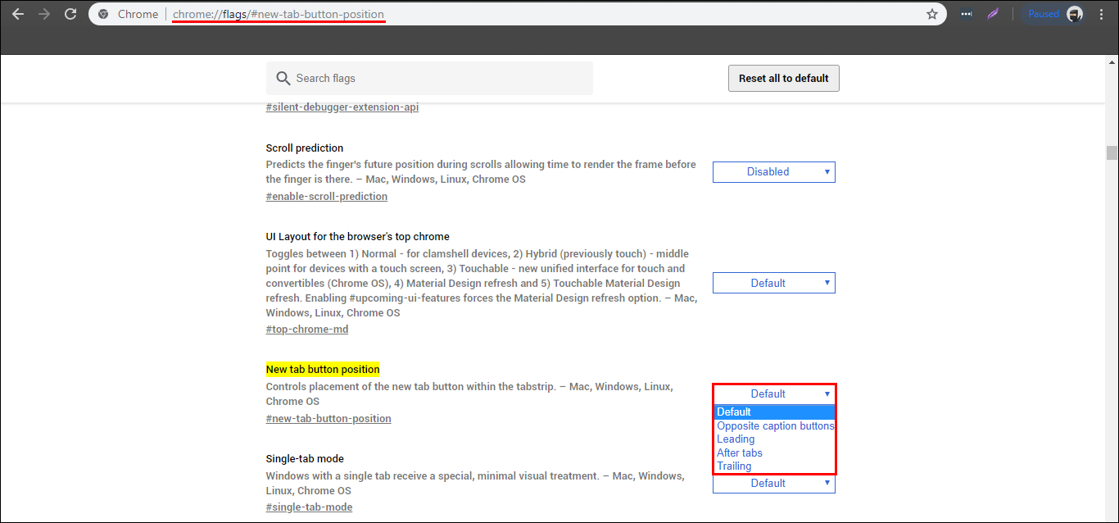Click the Single-tab mode heading
The width and height of the screenshot is (1119, 523).
coord(305,459)
